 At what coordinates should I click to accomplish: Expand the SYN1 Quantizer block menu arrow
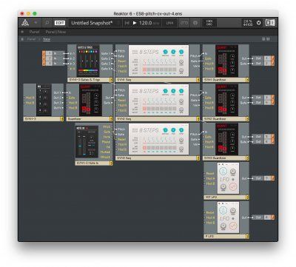tap(247, 80)
